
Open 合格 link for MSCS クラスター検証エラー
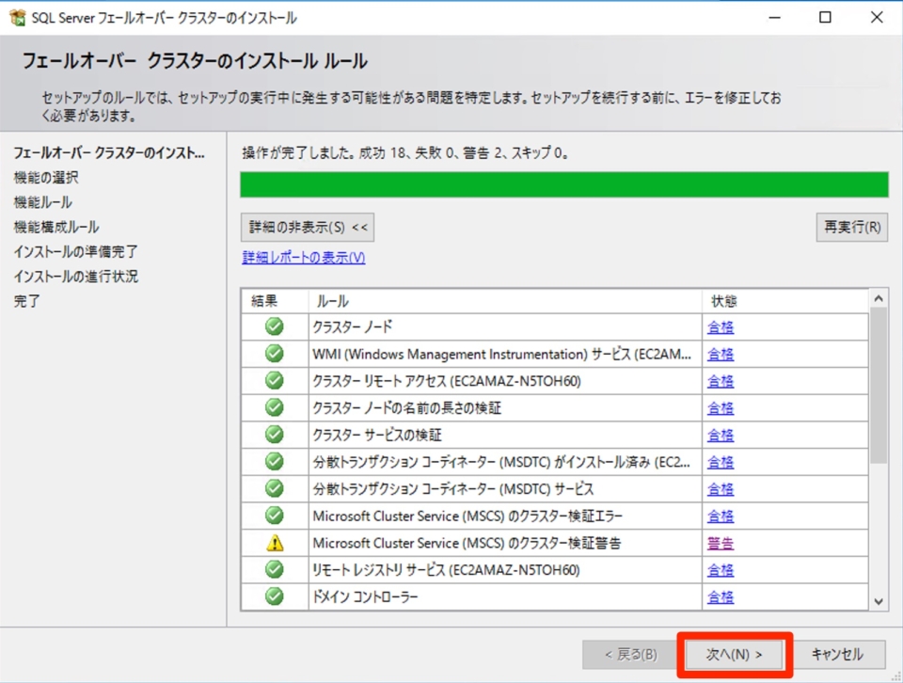[721, 516]
